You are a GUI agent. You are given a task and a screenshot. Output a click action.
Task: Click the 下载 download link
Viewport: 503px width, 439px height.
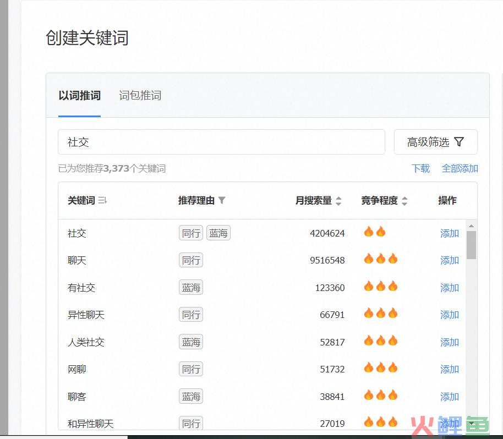pos(420,168)
